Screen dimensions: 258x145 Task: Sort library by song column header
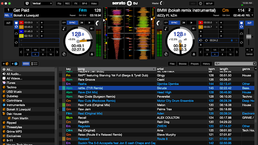coord(117,69)
